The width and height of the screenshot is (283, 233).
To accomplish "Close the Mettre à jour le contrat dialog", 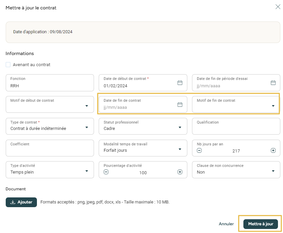I will tap(278, 7).
